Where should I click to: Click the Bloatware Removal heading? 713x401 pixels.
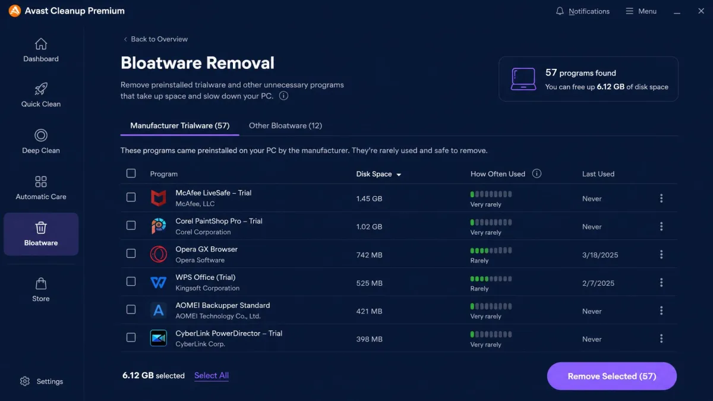pyautogui.click(x=197, y=63)
